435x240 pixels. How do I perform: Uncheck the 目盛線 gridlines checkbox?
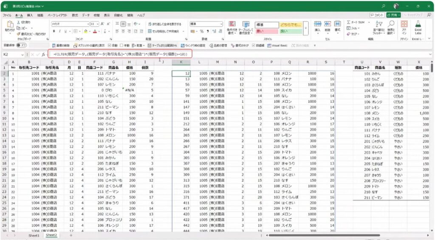click(254, 45)
